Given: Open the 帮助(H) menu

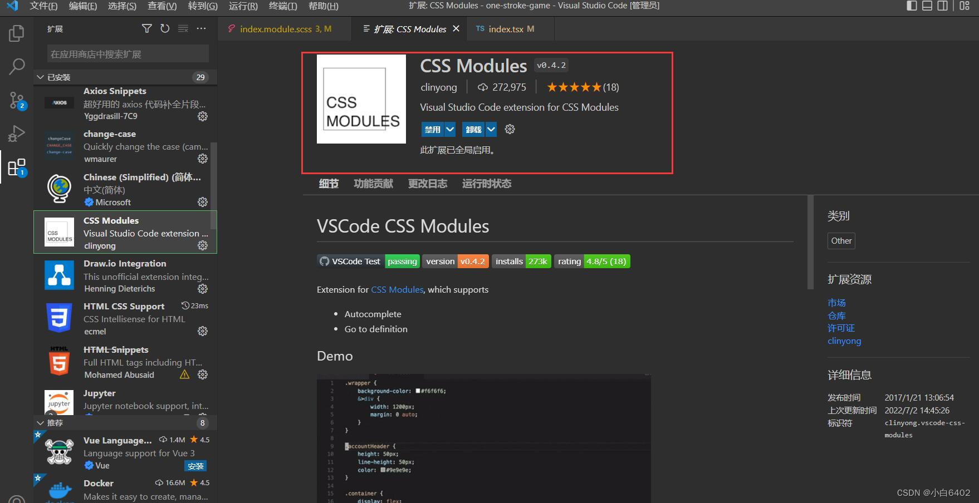Looking at the screenshot, I should pyautogui.click(x=324, y=6).
